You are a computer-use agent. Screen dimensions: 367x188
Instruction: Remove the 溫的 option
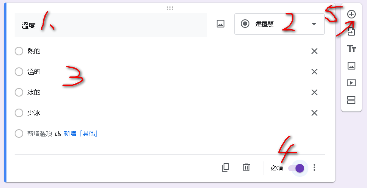(314, 72)
